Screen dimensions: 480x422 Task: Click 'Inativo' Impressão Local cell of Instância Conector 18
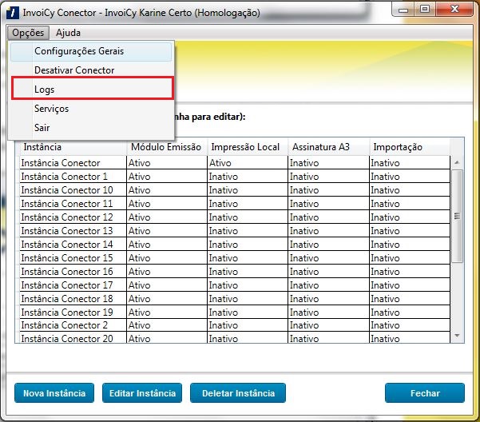point(248,299)
